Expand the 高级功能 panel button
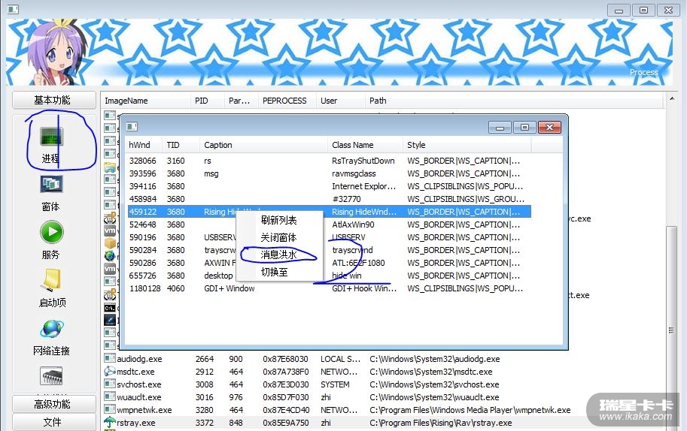This screenshot has width=687, height=431. [54, 404]
